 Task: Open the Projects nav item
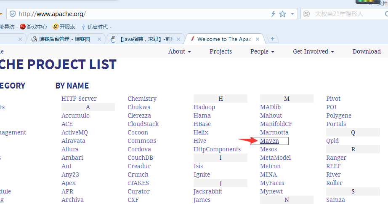[221, 51]
